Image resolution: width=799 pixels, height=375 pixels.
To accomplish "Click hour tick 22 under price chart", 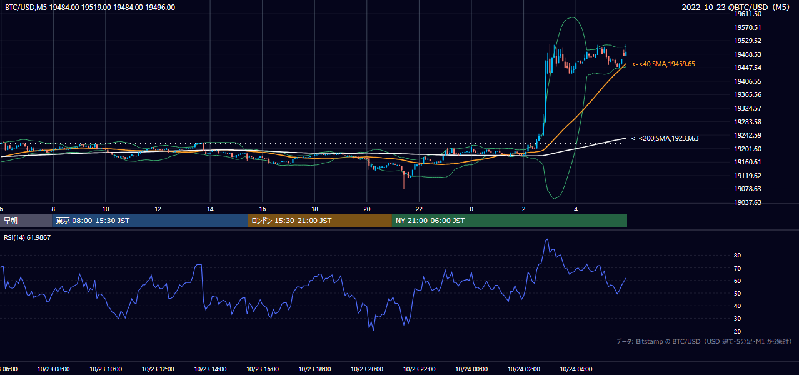I will pyautogui.click(x=419, y=209).
